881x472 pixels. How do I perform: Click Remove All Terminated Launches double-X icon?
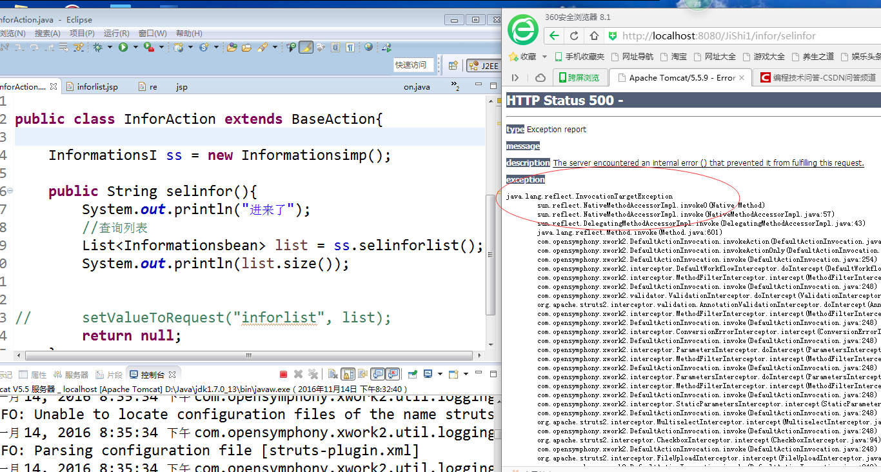pyautogui.click(x=313, y=374)
